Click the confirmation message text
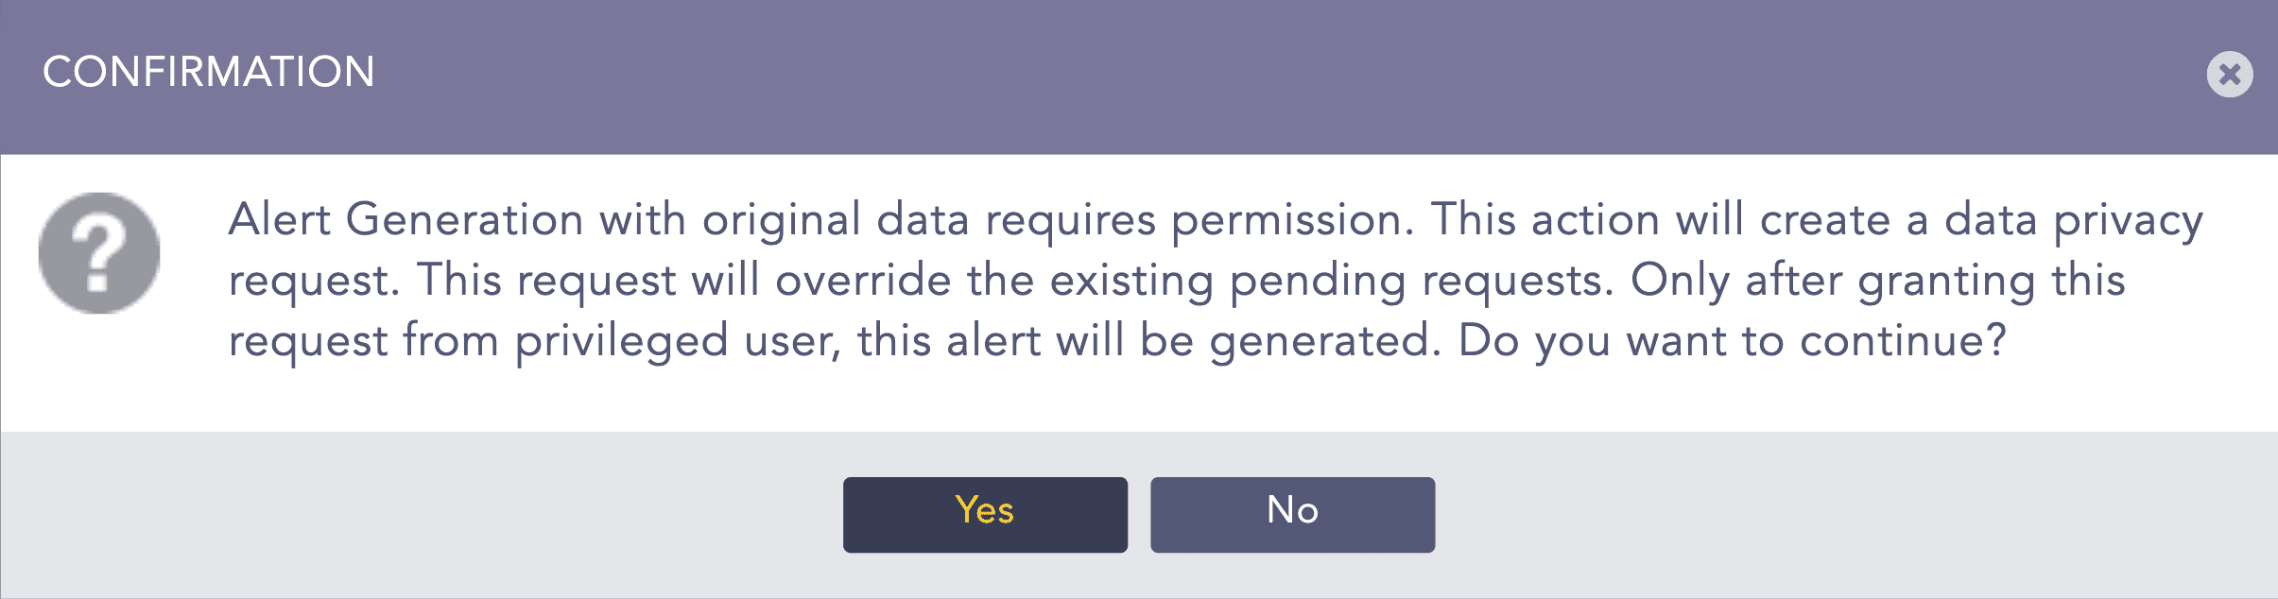Viewport: 2278px width, 599px height. click(x=1134, y=279)
